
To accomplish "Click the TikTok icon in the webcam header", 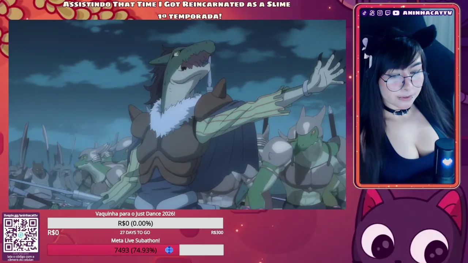I will coord(365,13).
